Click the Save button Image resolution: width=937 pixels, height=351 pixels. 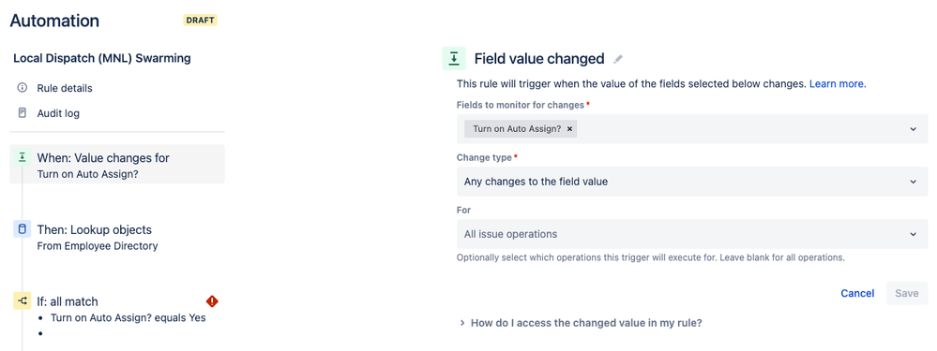[907, 293]
